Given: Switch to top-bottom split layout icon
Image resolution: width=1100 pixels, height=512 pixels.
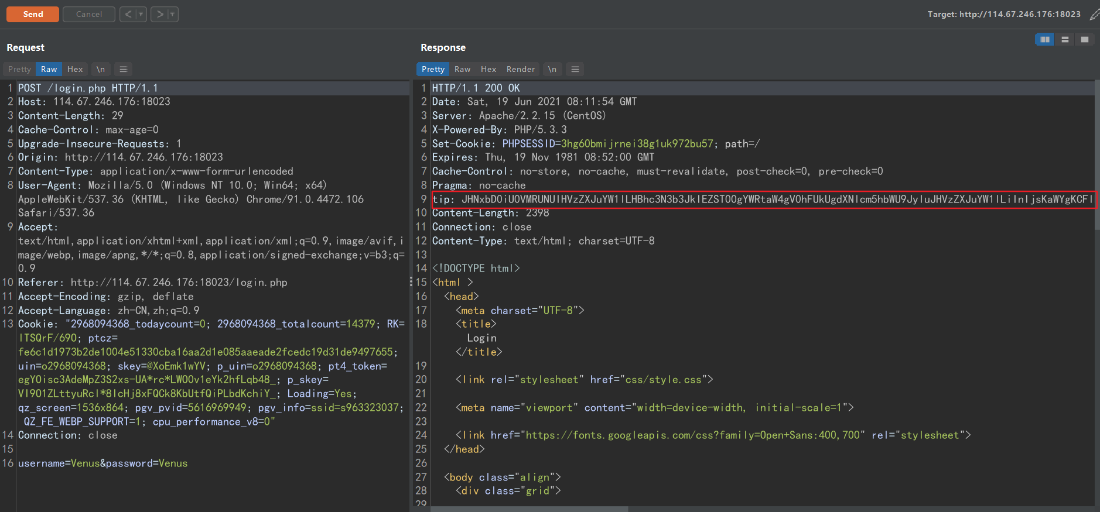Looking at the screenshot, I should coord(1065,39).
